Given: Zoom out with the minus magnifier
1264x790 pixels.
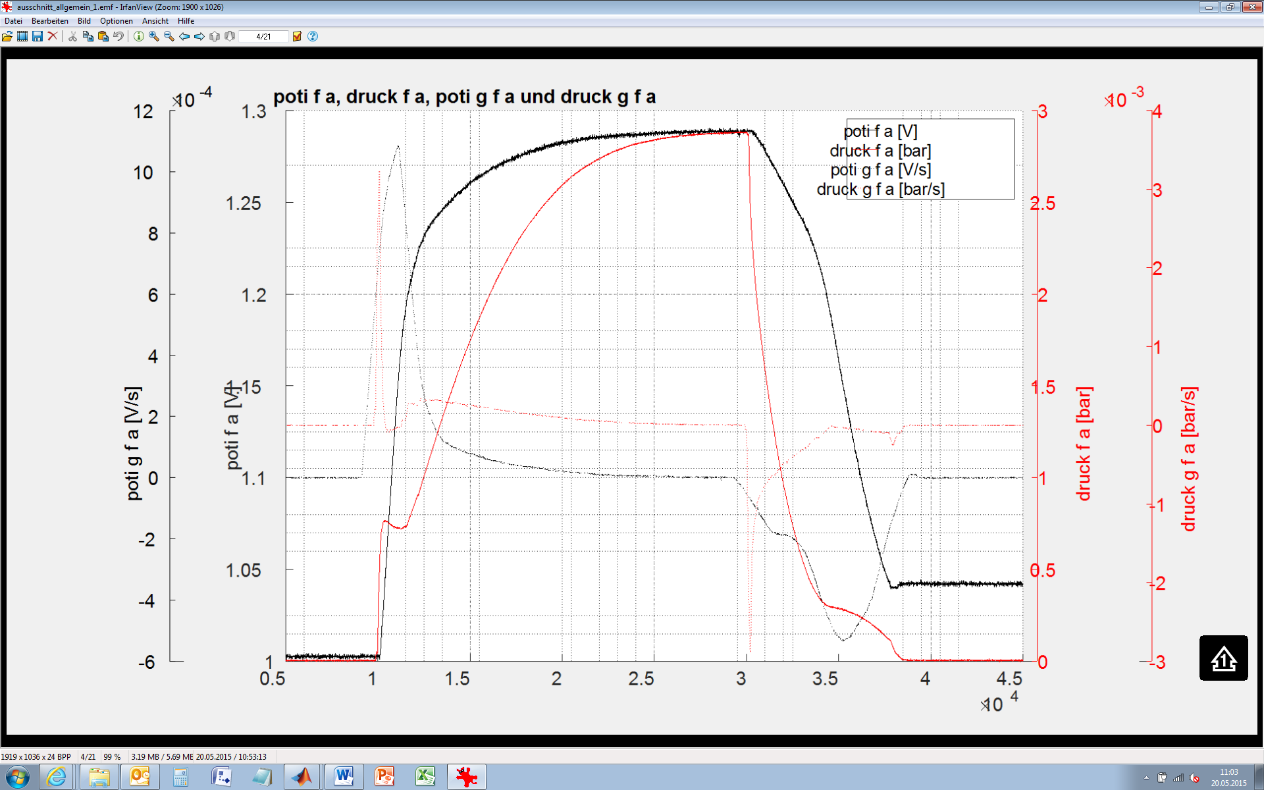Looking at the screenshot, I should pyautogui.click(x=169, y=36).
